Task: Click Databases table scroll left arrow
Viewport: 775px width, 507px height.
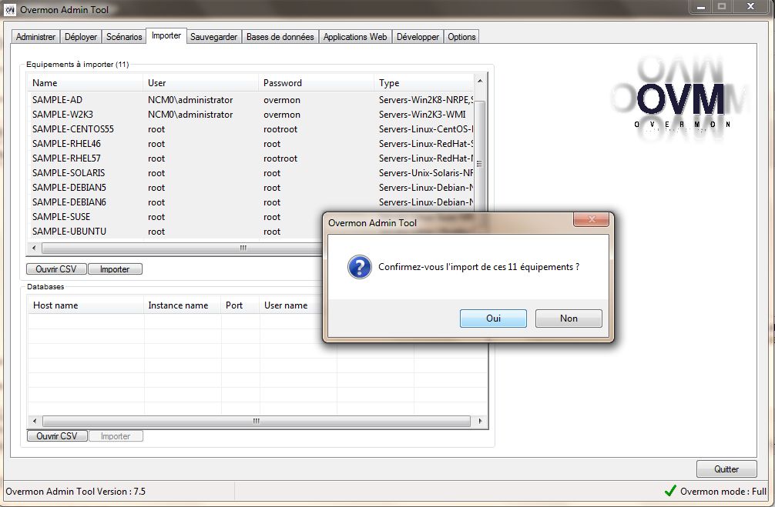Action: 34,421
